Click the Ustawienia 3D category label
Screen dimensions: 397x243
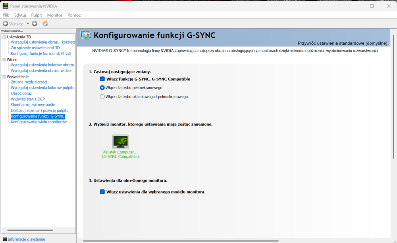[19, 37]
